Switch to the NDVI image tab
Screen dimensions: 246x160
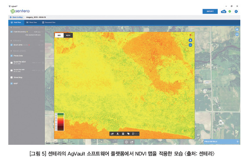(68, 35)
